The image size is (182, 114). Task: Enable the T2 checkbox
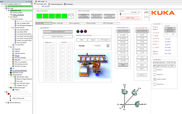155,75
